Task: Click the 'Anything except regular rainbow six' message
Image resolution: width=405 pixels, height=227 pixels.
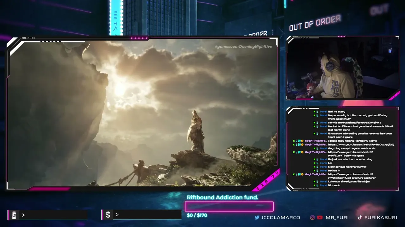Action: (352, 148)
